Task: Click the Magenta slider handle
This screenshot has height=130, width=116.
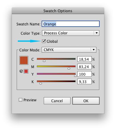Action: pyautogui.click(x=69, y=68)
